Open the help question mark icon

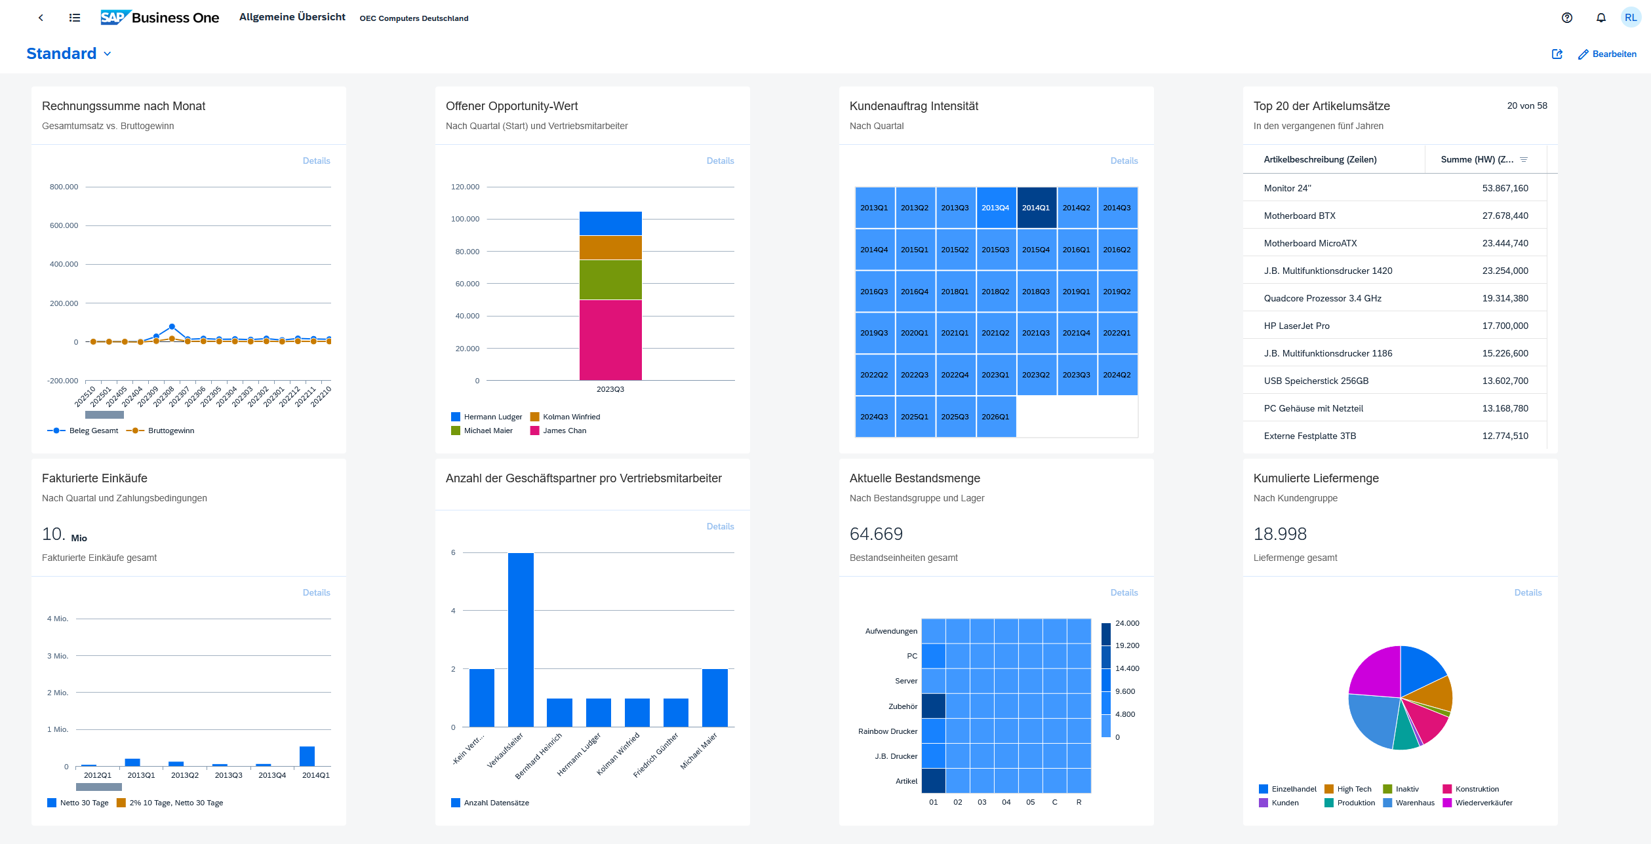click(x=1567, y=18)
